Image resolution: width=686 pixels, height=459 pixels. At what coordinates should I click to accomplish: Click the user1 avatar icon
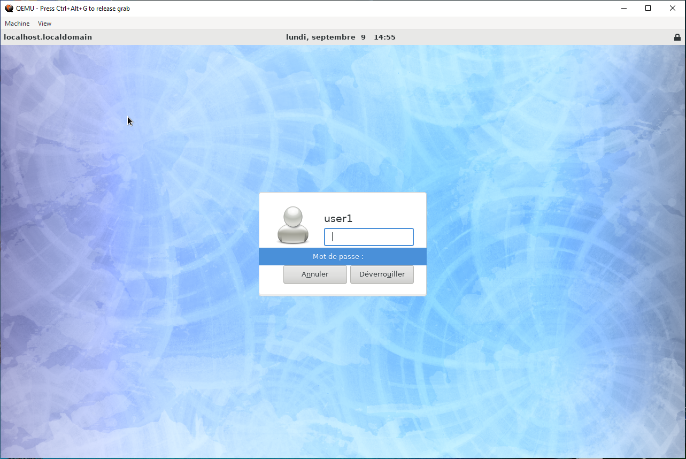pyautogui.click(x=293, y=225)
